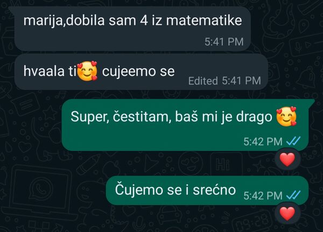Viewport: 323px width, 232px height.
Task: Select the 'marija,dobila sam 4 iz matematike' message
Action: pos(132,29)
